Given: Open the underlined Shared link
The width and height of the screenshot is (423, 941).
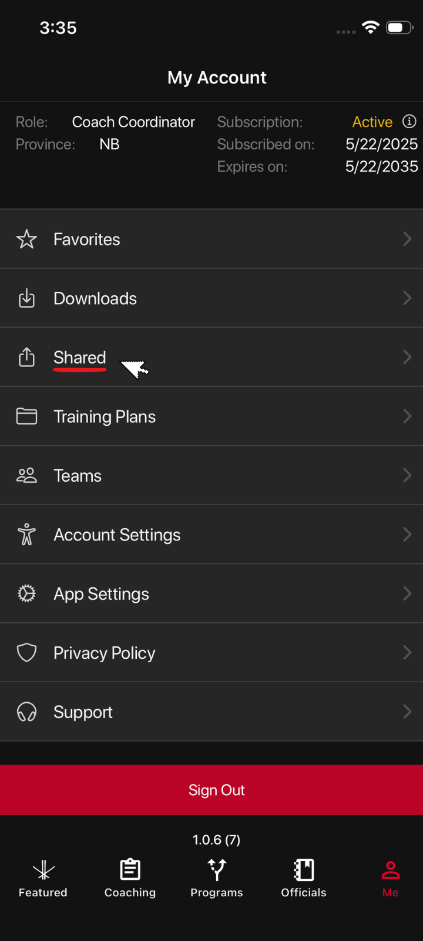Looking at the screenshot, I should coord(79,357).
